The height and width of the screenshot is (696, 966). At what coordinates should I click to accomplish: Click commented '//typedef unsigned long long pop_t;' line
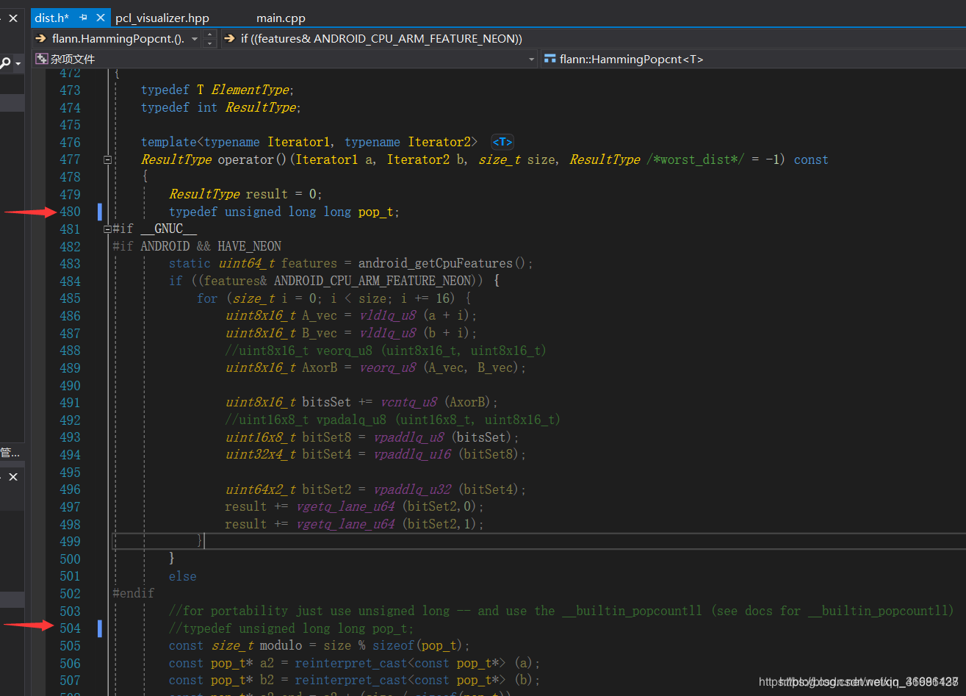click(x=292, y=628)
